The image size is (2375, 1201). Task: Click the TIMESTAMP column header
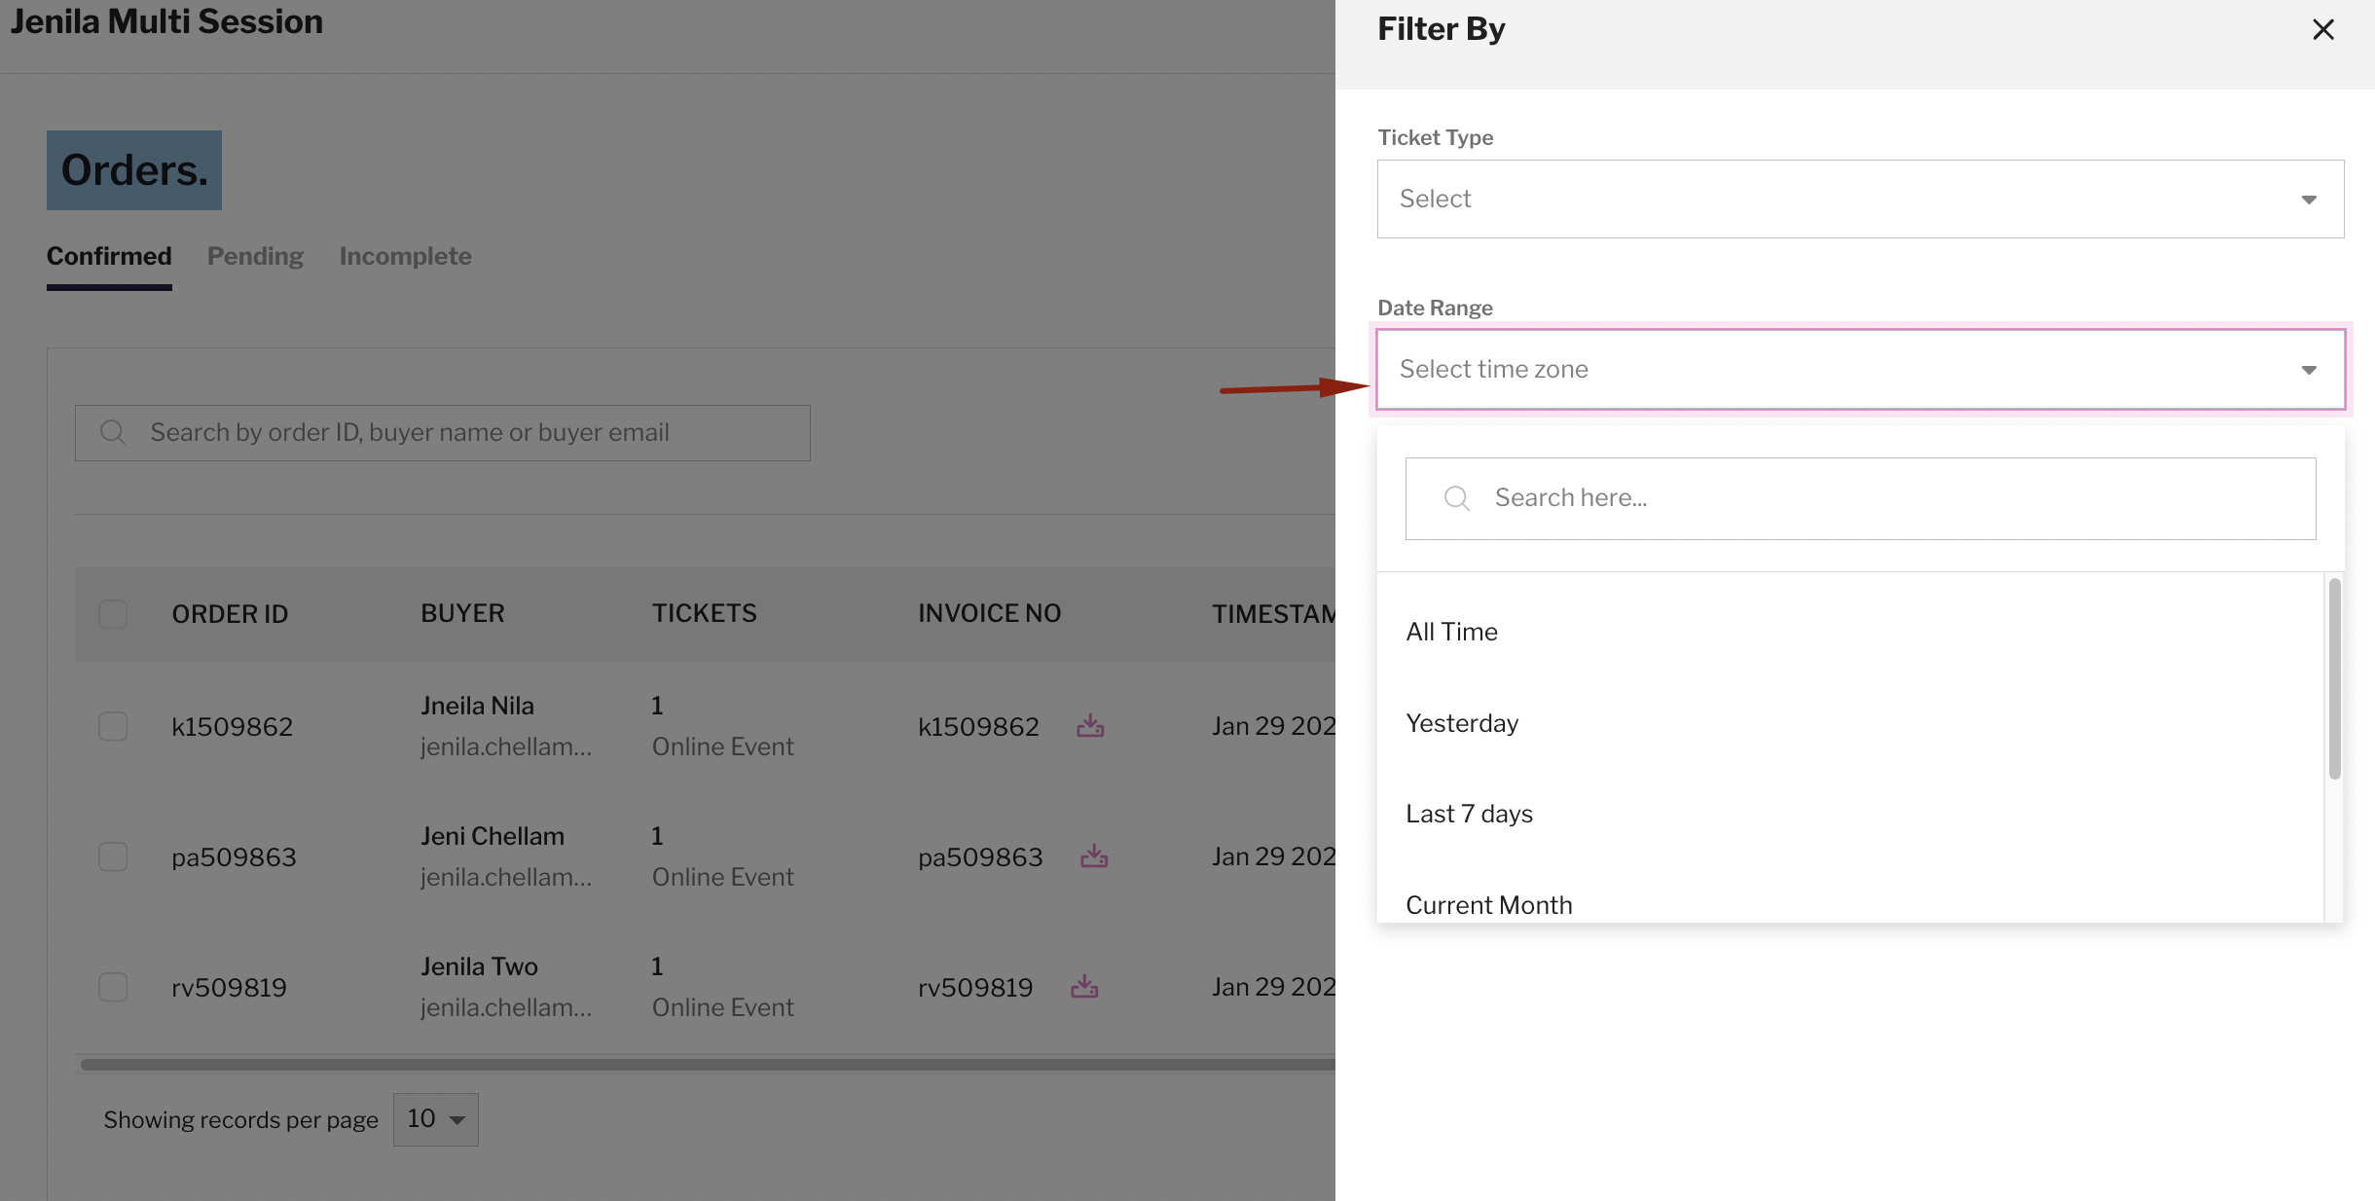point(1273,614)
